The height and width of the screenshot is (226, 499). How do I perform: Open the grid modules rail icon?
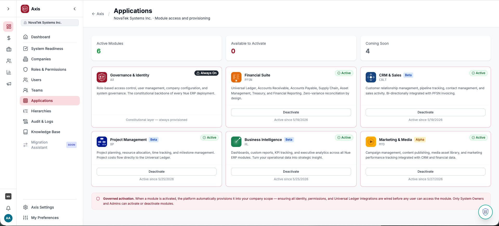9,27
